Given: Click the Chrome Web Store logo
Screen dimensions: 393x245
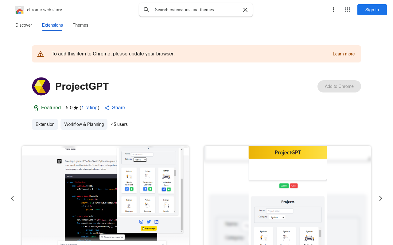Looking at the screenshot, I should [x=20, y=10].
